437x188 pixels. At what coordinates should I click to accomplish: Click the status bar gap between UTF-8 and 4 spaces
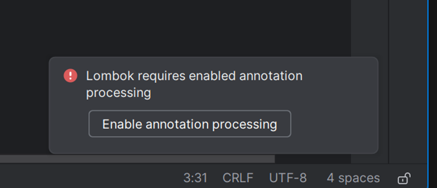[317, 178]
